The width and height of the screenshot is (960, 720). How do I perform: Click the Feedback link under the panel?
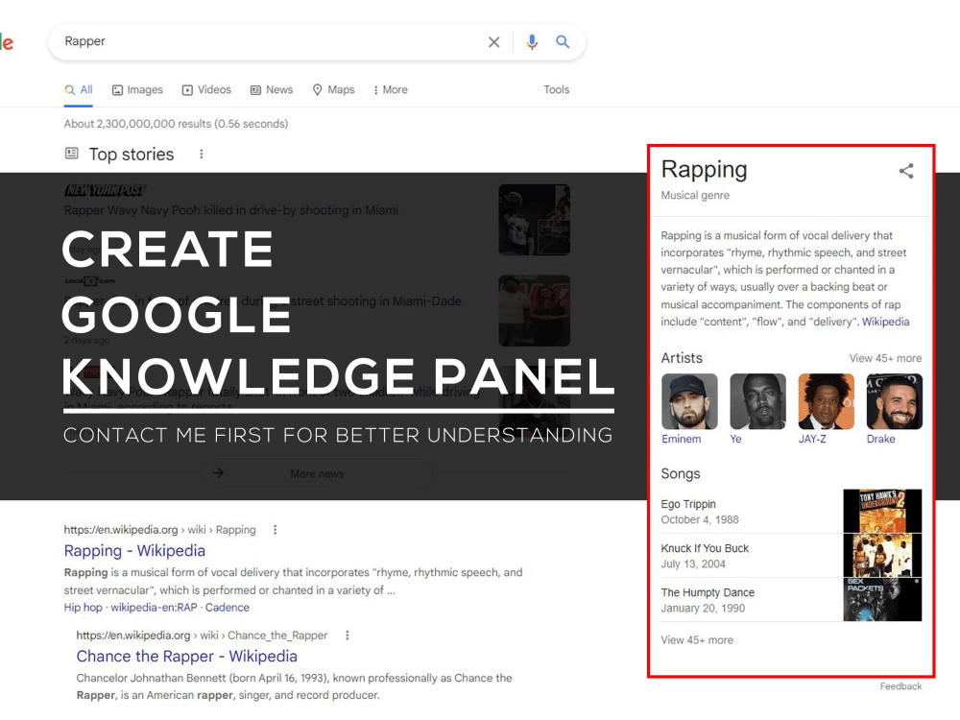pos(900,686)
